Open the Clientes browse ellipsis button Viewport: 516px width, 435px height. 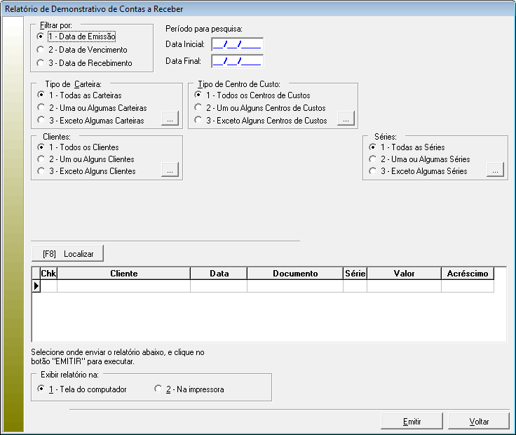170,170
